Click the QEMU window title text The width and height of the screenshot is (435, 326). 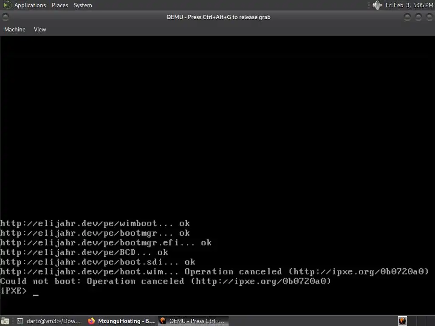point(218,17)
